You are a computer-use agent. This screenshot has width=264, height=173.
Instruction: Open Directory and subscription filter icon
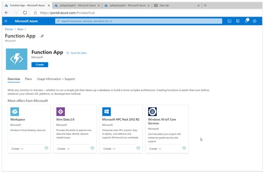pos(238,21)
